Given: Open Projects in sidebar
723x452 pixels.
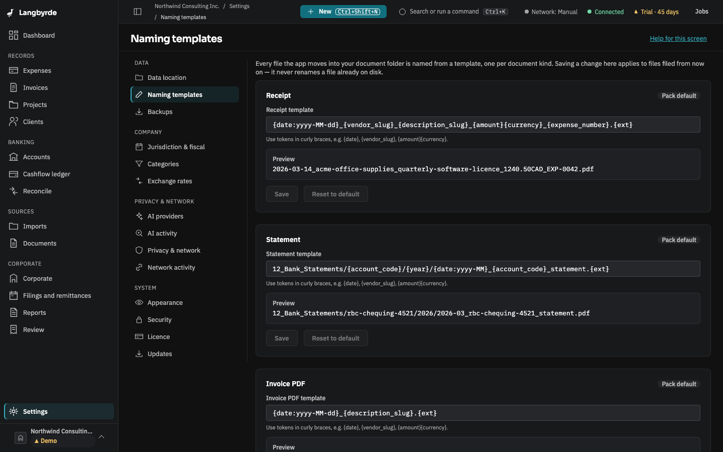Looking at the screenshot, I should tap(59, 104).
